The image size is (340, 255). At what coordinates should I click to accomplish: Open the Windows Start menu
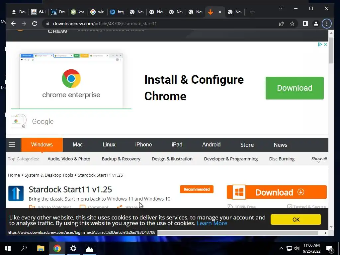point(8,248)
